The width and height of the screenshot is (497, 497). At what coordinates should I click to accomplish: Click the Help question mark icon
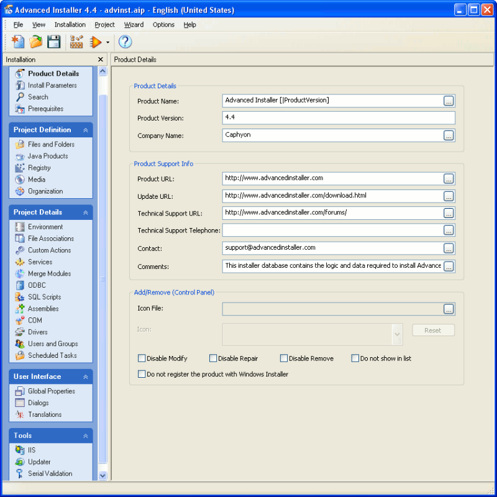125,42
